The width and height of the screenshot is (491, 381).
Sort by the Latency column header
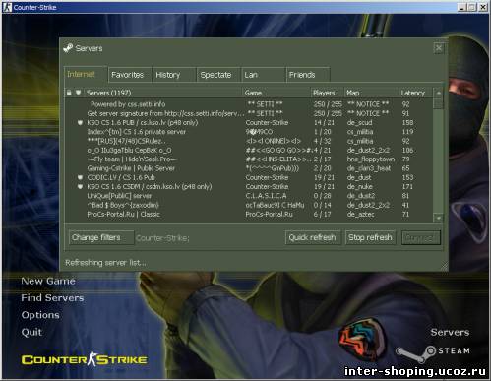(415, 93)
